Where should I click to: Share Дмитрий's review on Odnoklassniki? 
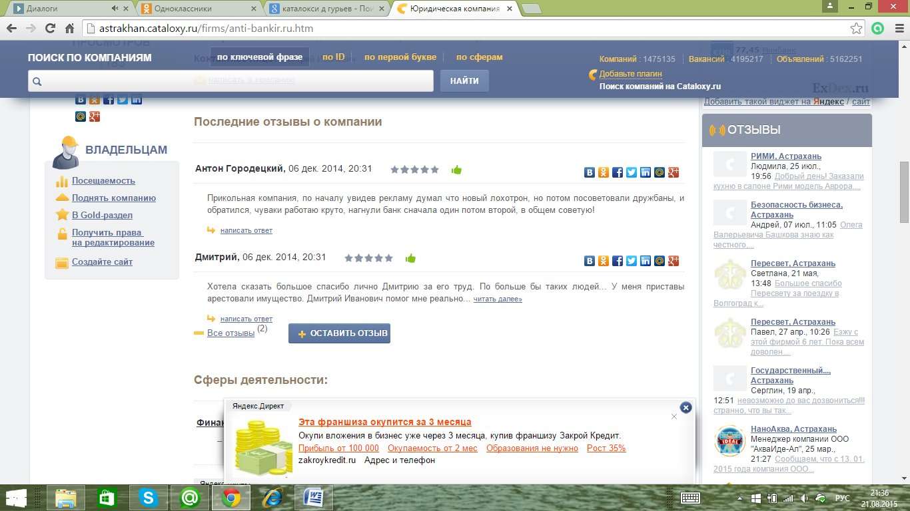coord(604,261)
